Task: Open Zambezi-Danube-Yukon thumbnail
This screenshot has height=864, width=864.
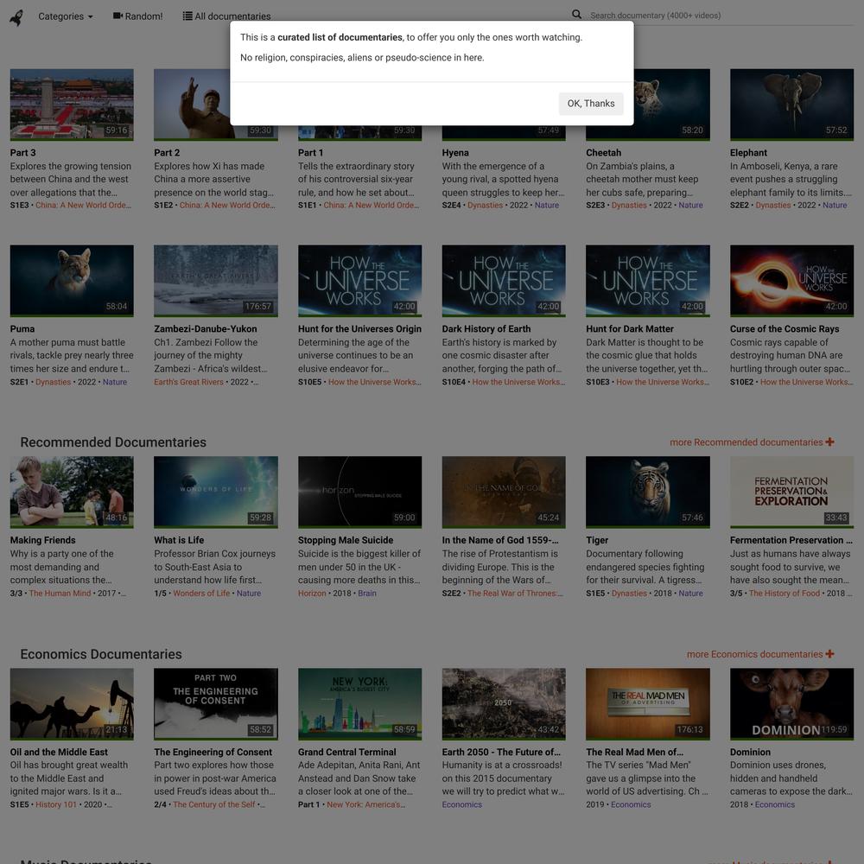Action: (215, 281)
